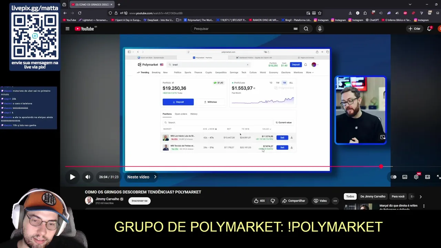Select the De Jimmy Carvalho chip
Screen dimensions: 441x248
click(373, 197)
